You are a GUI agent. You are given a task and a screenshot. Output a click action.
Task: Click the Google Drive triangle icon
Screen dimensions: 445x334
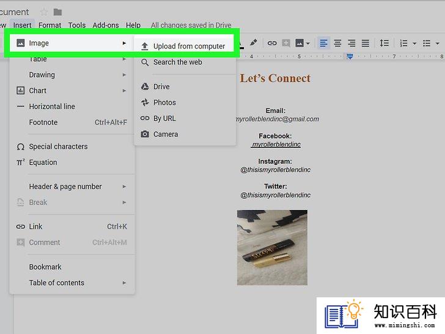145,86
